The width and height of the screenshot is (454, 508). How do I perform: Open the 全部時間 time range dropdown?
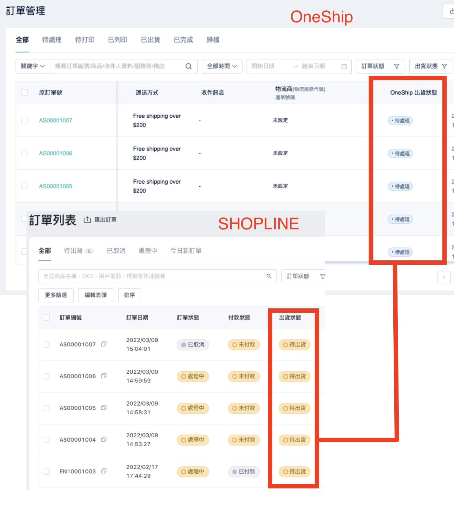pos(222,66)
